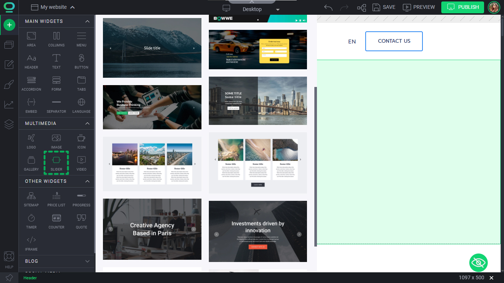Select the Timer widget

pyautogui.click(x=31, y=221)
